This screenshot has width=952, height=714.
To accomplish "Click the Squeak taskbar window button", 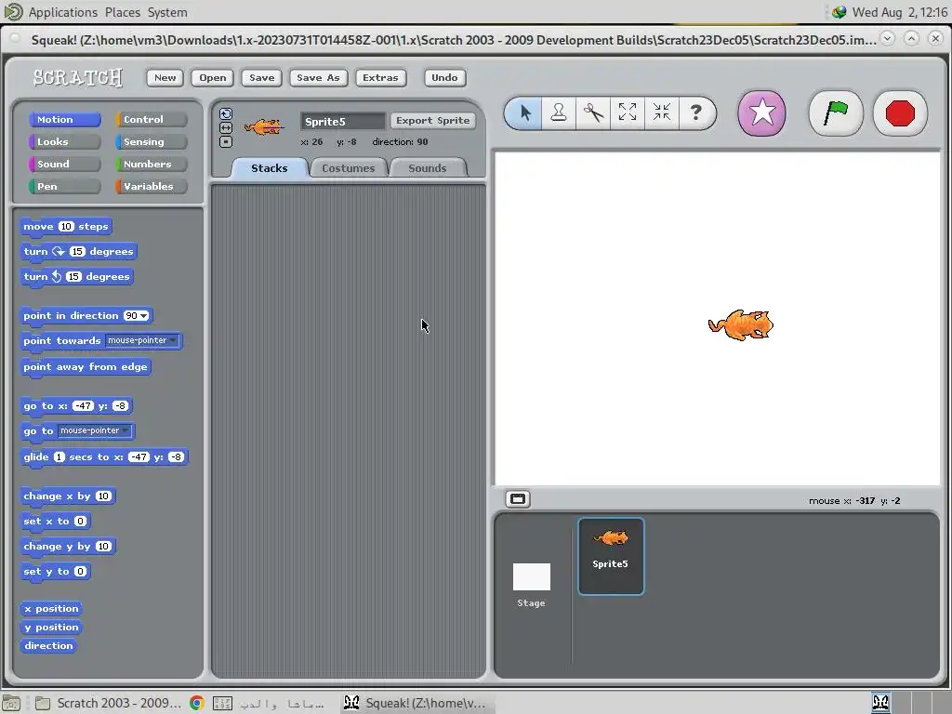I will pos(416,703).
